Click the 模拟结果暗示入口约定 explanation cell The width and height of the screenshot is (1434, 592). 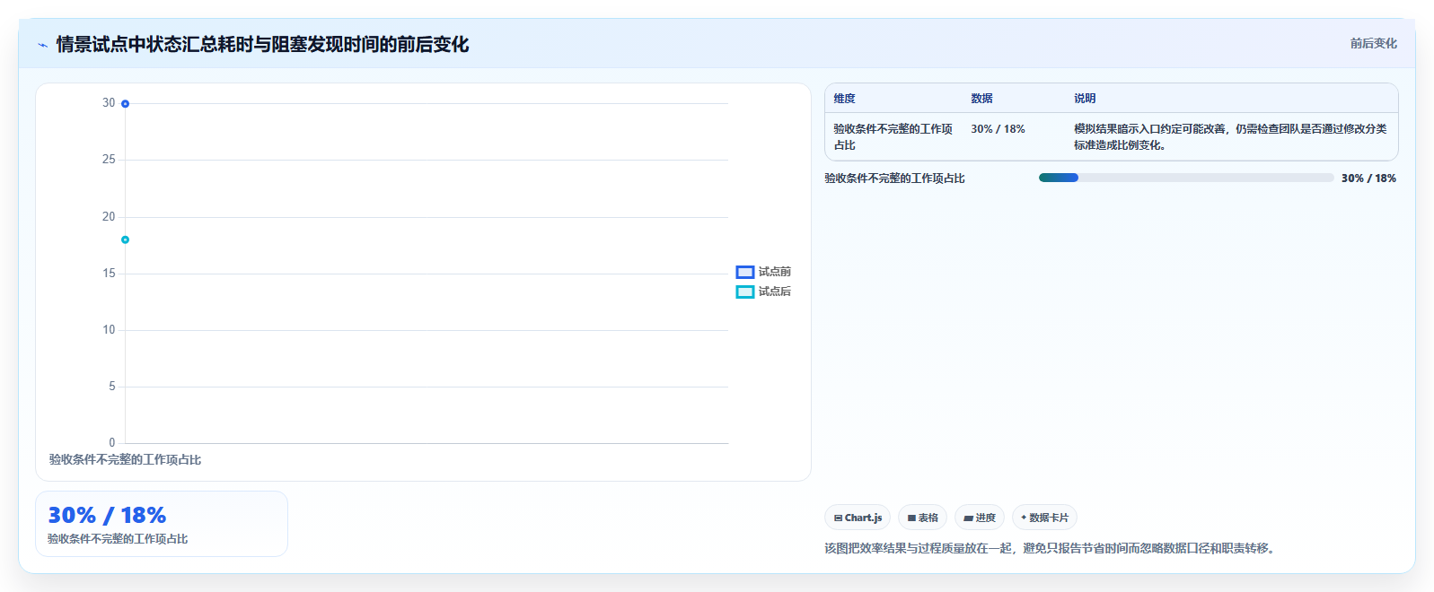coord(1230,137)
